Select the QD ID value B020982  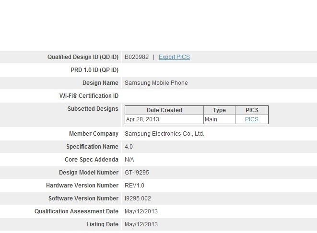137,57
